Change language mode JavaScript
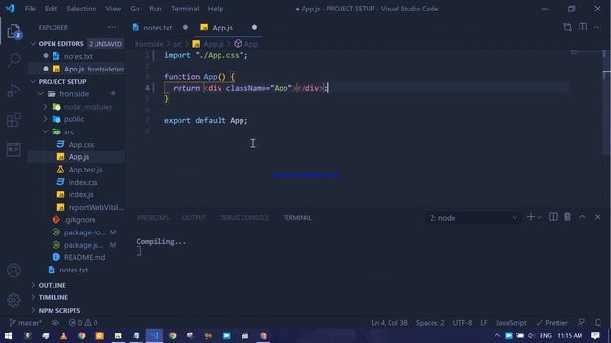Viewport: 611px width, 343px height. pyautogui.click(x=512, y=323)
